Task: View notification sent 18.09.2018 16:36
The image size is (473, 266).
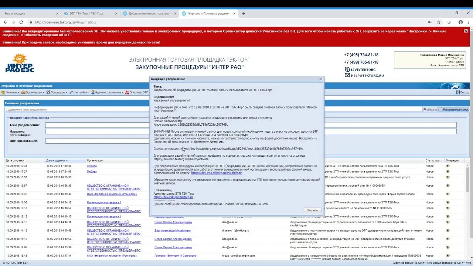Action: point(448,202)
